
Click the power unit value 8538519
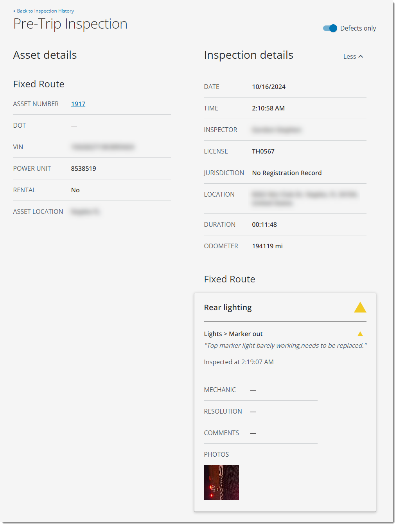(x=83, y=168)
